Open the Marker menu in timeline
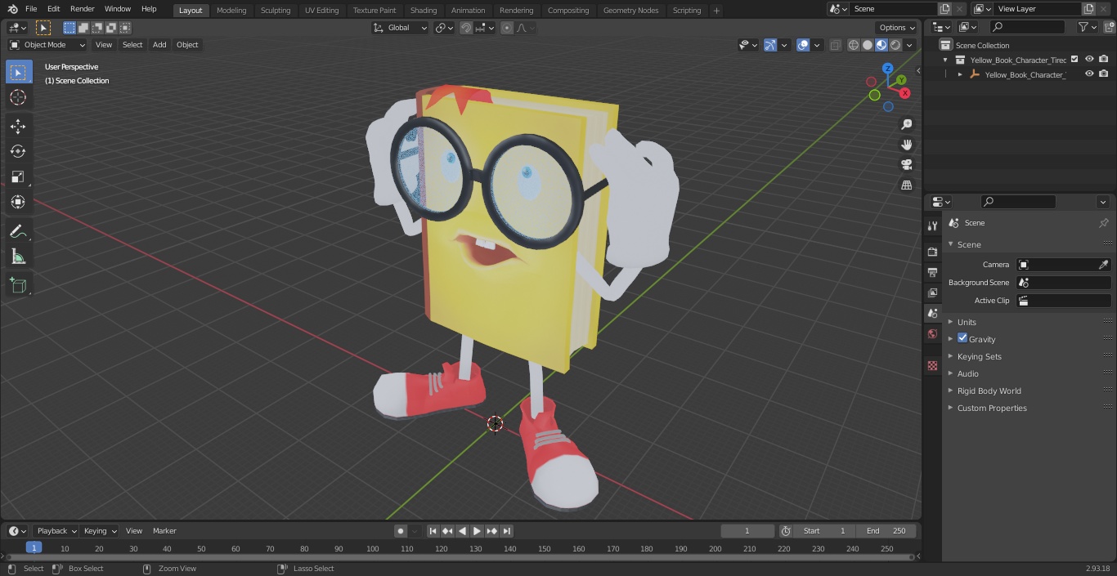This screenshot has width=1117, height=576. point(164,531)
